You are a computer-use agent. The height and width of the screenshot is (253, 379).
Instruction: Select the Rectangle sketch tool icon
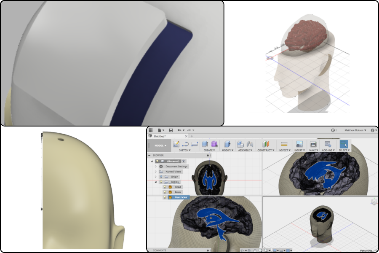[x=195, y=144]
